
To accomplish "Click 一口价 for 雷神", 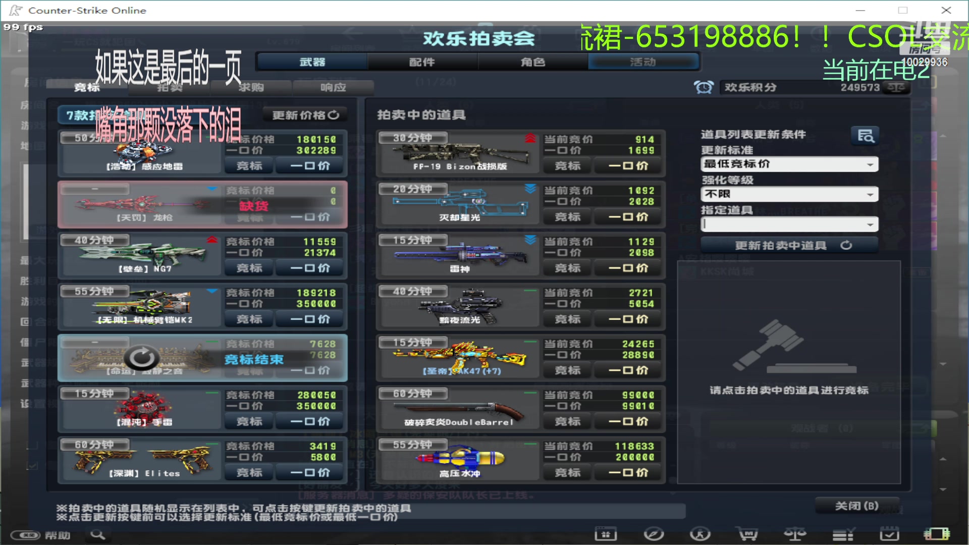I will [628, 268].
